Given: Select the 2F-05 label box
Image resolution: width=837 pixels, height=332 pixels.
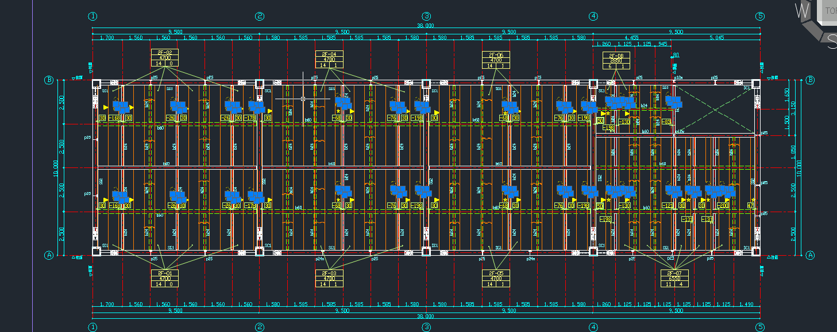Looking at the screenshot, I should 496,278.
